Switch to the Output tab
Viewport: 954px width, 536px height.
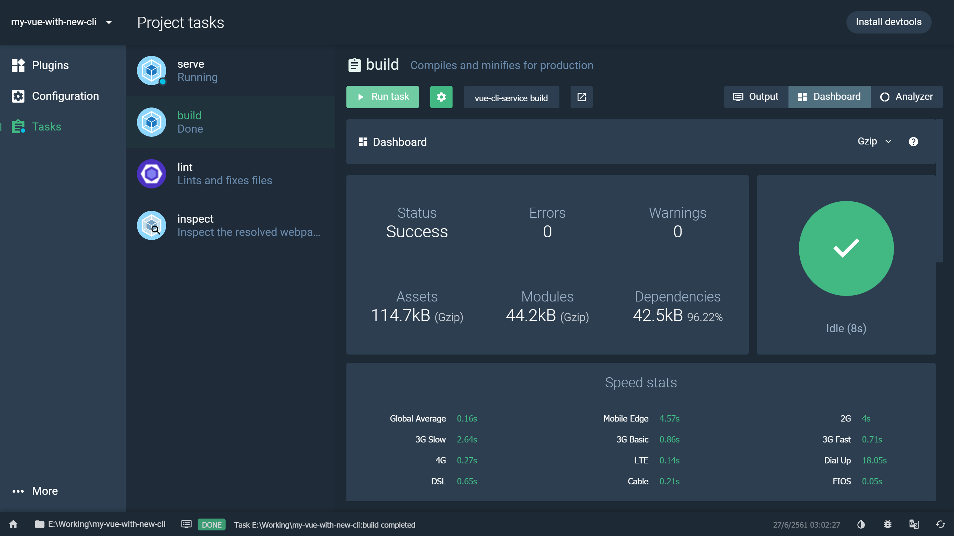pos(756,97)
